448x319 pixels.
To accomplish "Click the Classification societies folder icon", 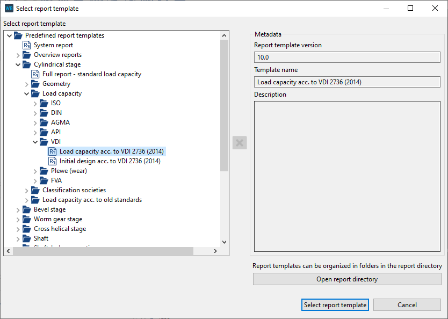I will click(x=35, y=190).
